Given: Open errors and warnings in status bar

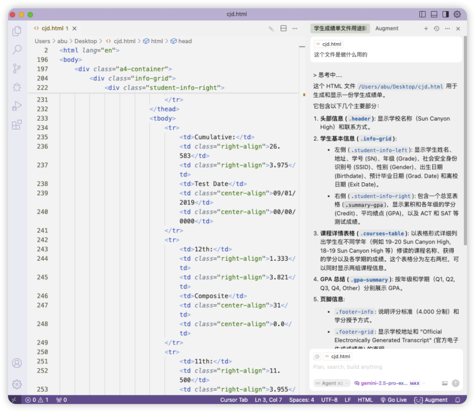Looking at the screenshot, I should click(37, 400).
